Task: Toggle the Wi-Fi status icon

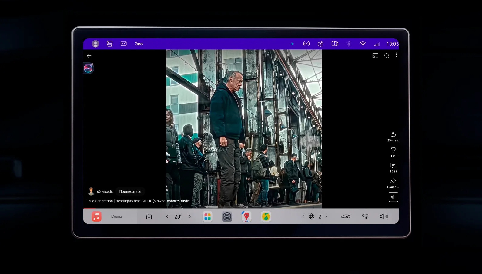Action: (363, 44)
